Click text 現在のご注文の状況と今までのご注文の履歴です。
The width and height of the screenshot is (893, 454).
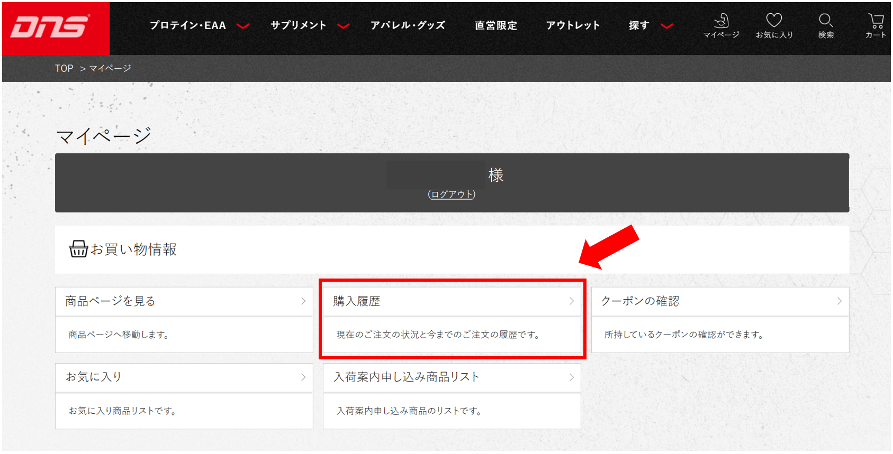tap(438, 335)
